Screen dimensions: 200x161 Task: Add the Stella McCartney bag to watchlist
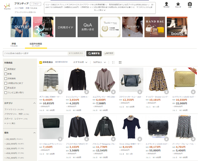pos(140,92)
